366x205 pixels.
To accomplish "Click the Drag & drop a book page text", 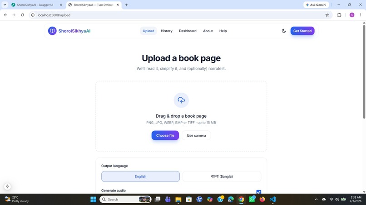I will pyautogui.click(x=181, y=116).
